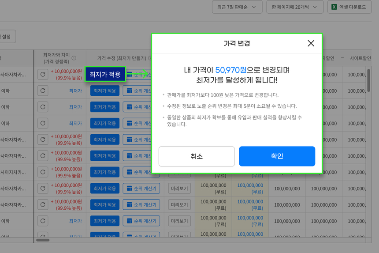Click refresh icon in the ninth table row
The width and height of the screenshot is (379, 253).
click(43, 204)
